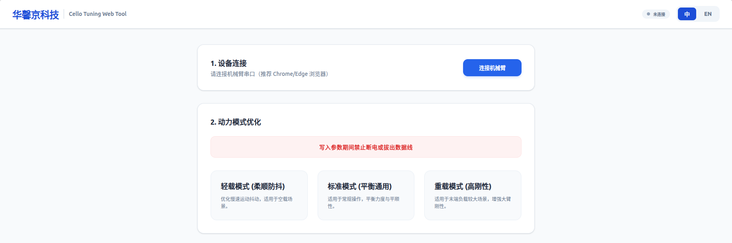This screenshot has width=732, height=243.
Task: Switch language to EN
Action: coord(708,14)
